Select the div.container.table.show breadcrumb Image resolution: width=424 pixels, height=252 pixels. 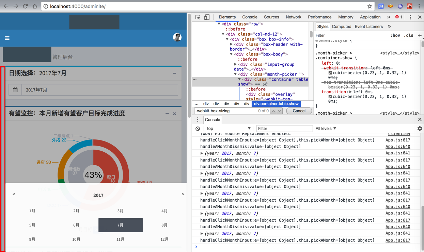276,104
